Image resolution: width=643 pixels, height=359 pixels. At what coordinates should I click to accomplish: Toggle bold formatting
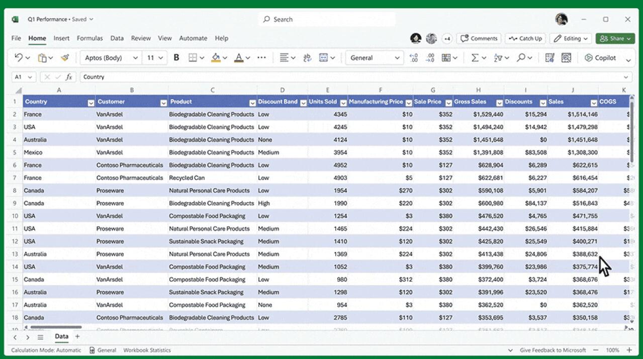coord(176,58)
